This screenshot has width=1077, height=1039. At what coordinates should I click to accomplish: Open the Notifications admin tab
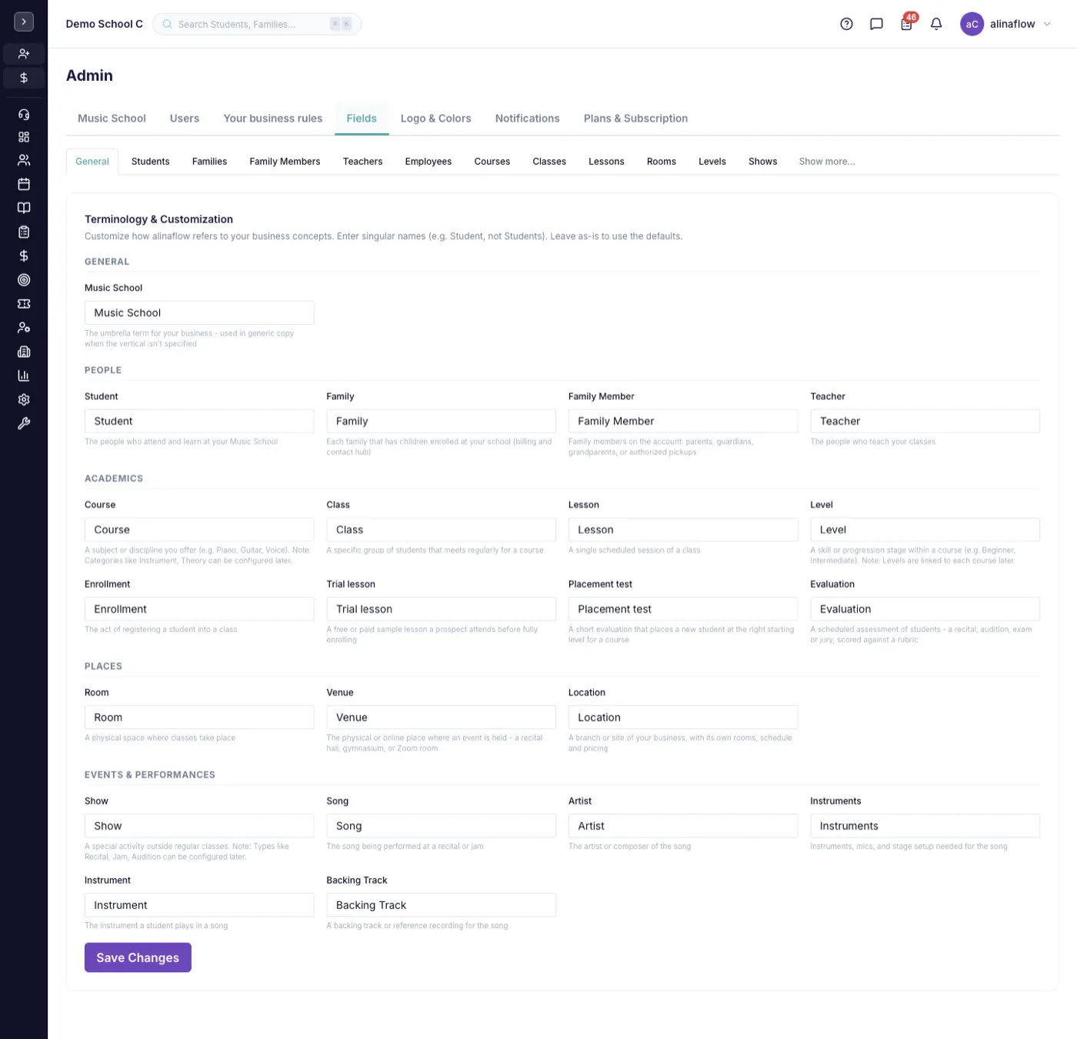[528, 119]
